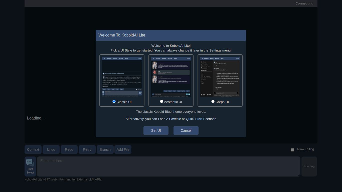Viewport: 342px width, 192px height.
Task: Click the Context button
Action: click(x=33, y=149)
